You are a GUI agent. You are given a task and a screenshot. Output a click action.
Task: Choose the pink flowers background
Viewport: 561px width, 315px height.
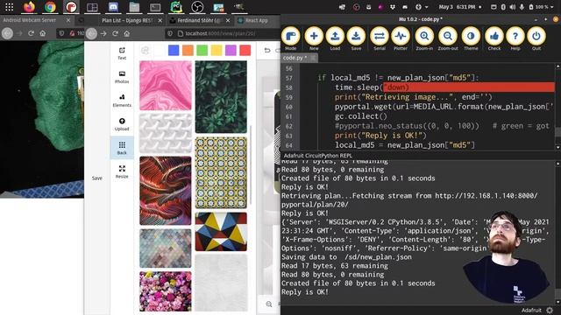point(166,291)
